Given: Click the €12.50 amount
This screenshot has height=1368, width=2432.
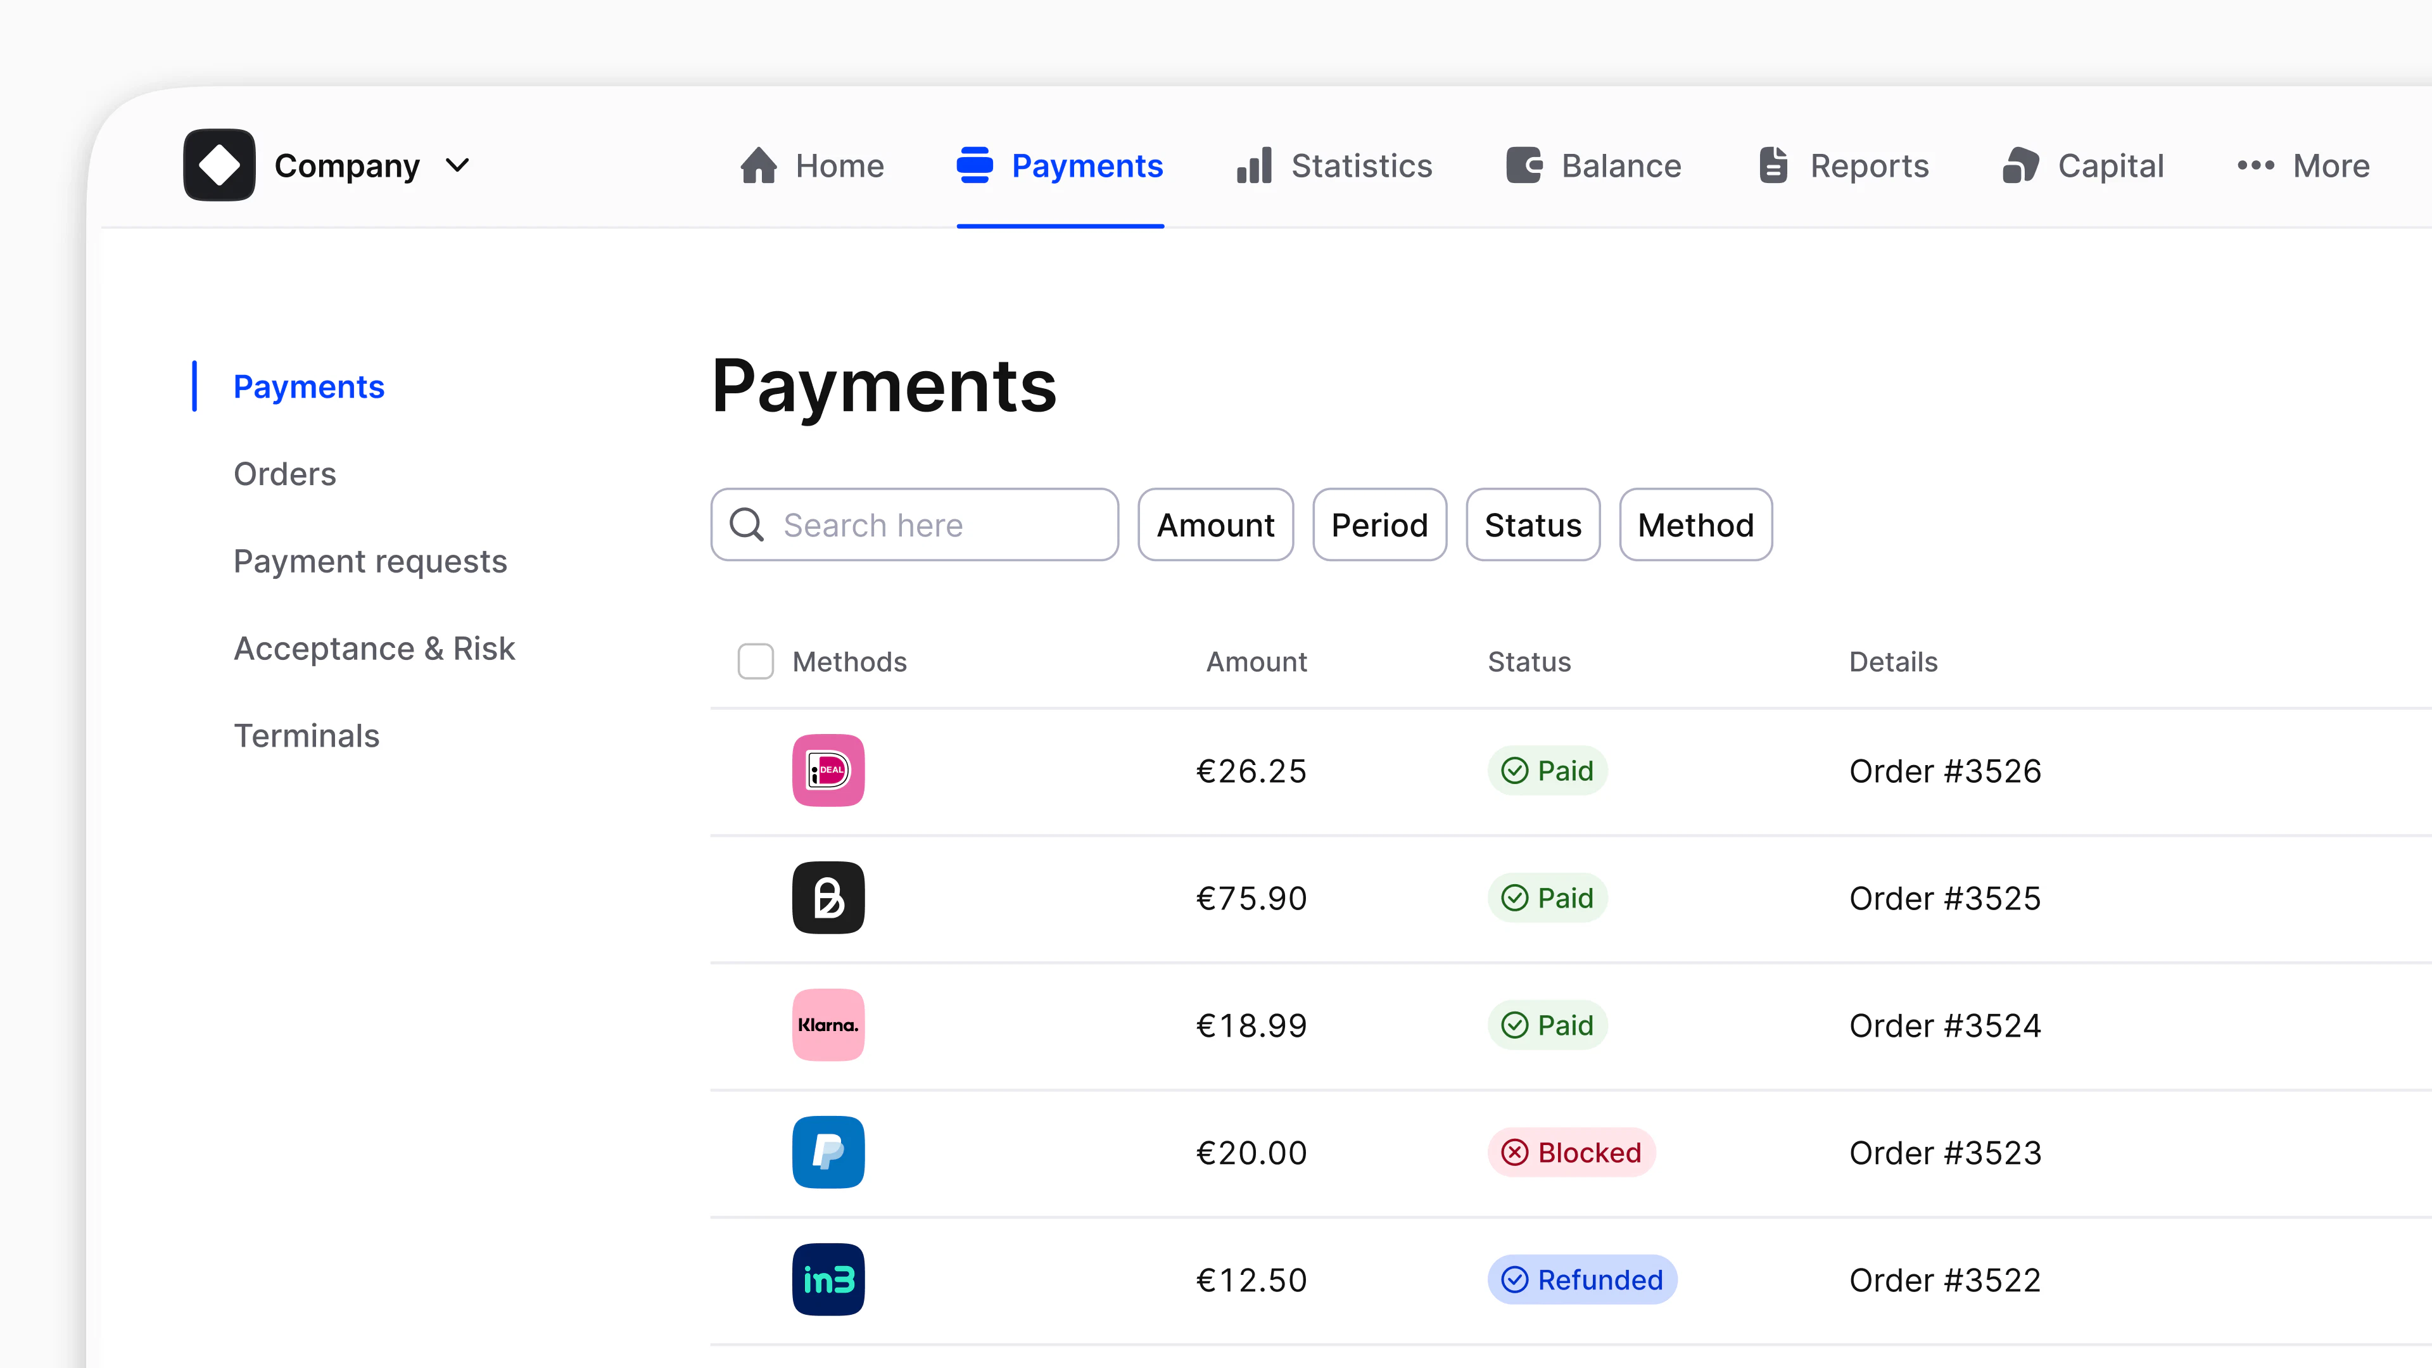Looking at the screenshot, I should (x=1251, y=1280).
